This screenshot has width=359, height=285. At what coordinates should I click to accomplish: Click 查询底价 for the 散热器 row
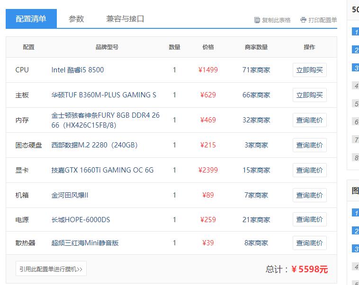tap(310, 243)
